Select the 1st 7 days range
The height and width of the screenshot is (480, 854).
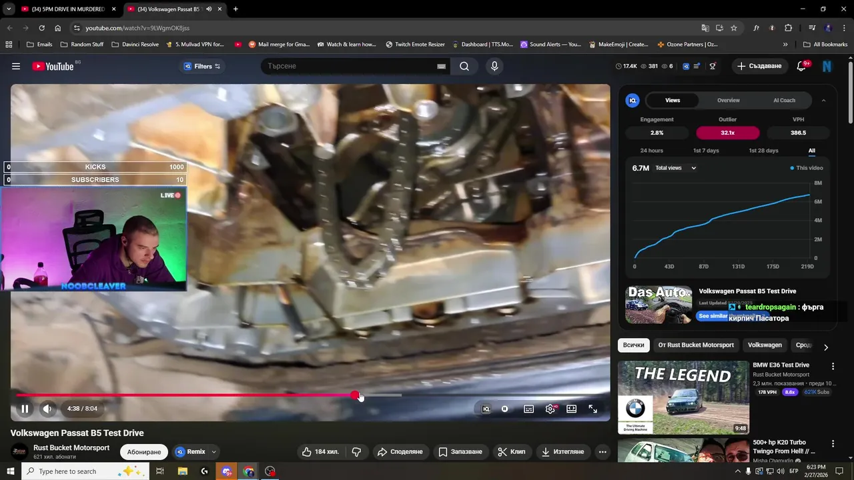tap(706, 151)
